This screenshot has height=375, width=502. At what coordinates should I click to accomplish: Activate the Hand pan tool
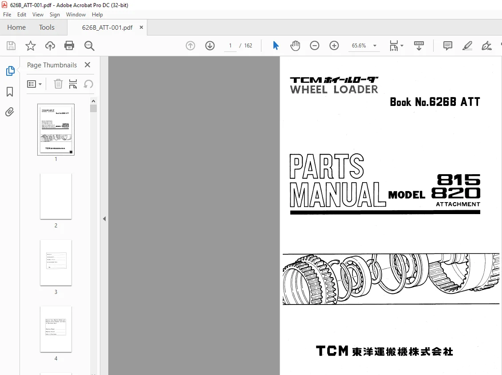tap(295, 46)
